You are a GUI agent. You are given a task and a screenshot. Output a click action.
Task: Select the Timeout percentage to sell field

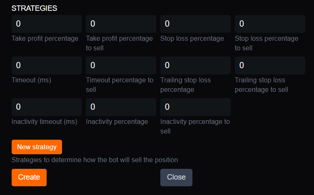(121, 66)
